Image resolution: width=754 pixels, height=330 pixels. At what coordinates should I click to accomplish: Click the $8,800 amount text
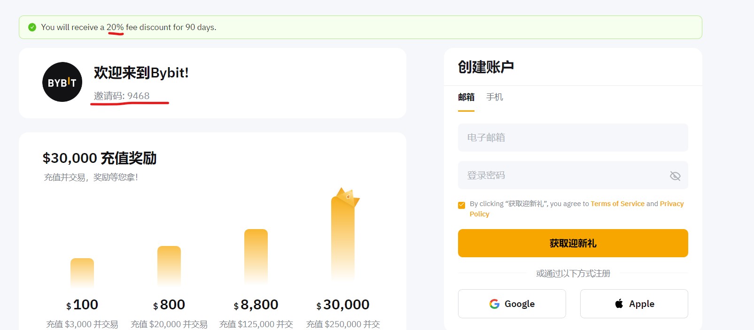click(256, 305)
